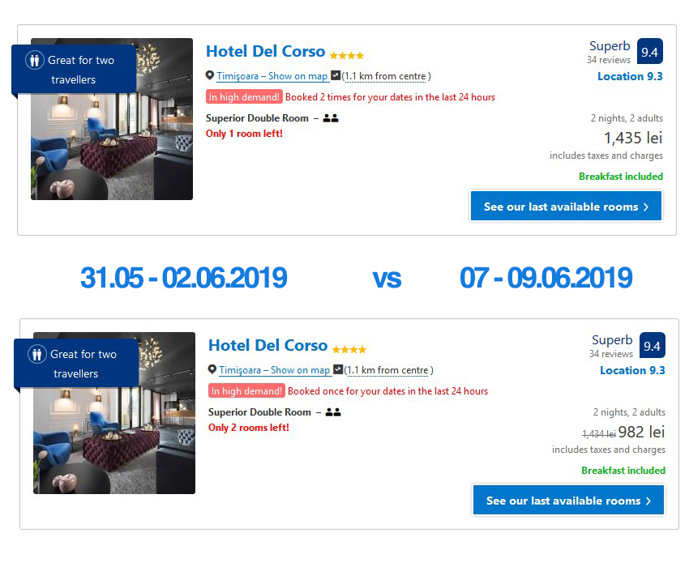Click the "In high demand!" badge in the 982 lei listing

click(246, 391)
